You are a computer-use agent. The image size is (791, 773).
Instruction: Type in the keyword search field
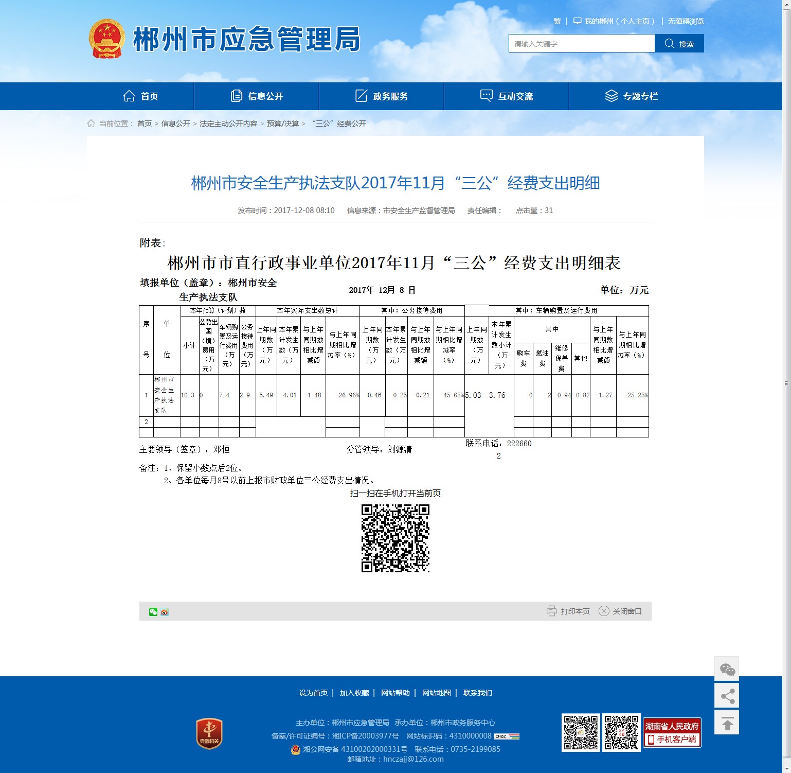pos(581,44)
